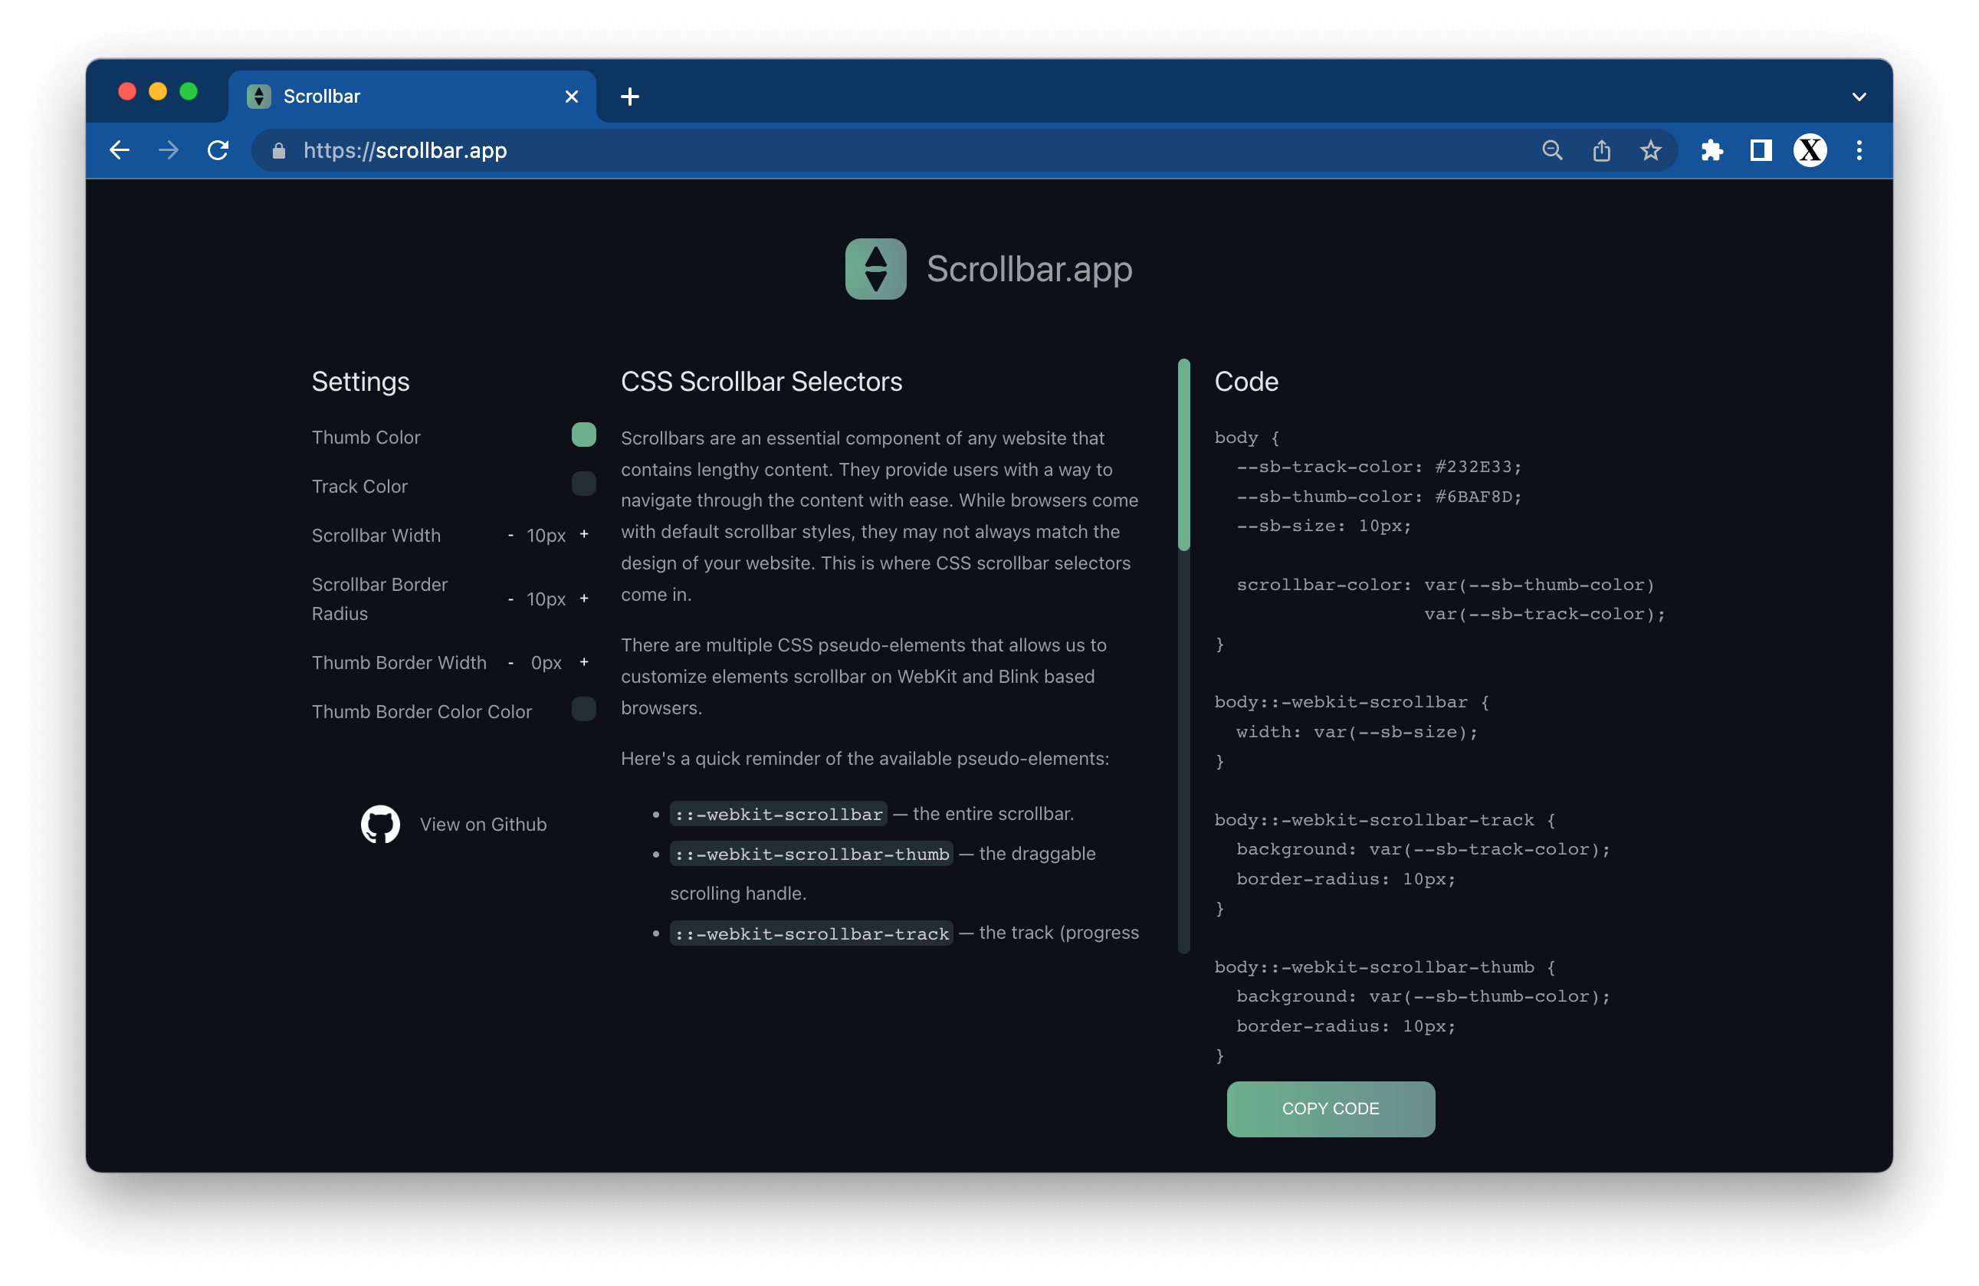Click the ::-webkit-scrollbar-thumb code chip
Screen dimensions: 1979x1286
(x=812, y=854)
